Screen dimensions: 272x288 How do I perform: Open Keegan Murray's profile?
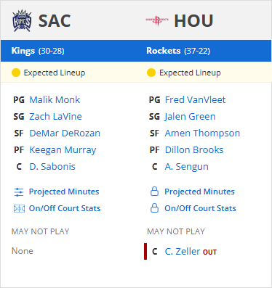pyautogui.click(x=63, y=150)
